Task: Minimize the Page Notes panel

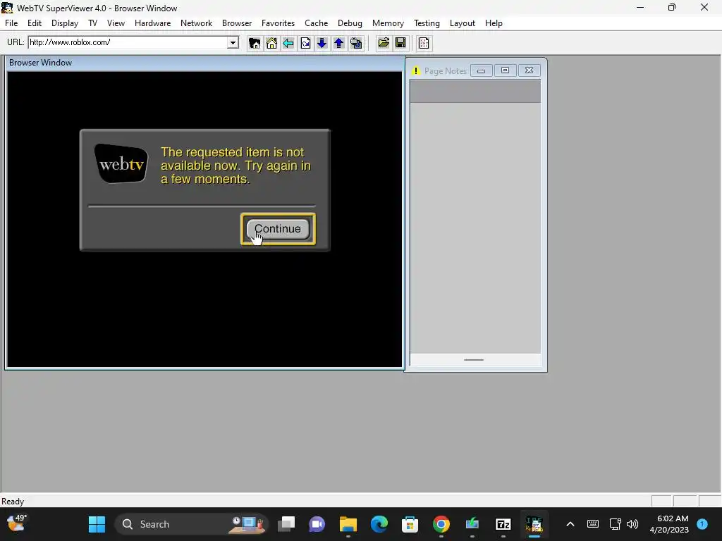Action: [x=481, y=70]
